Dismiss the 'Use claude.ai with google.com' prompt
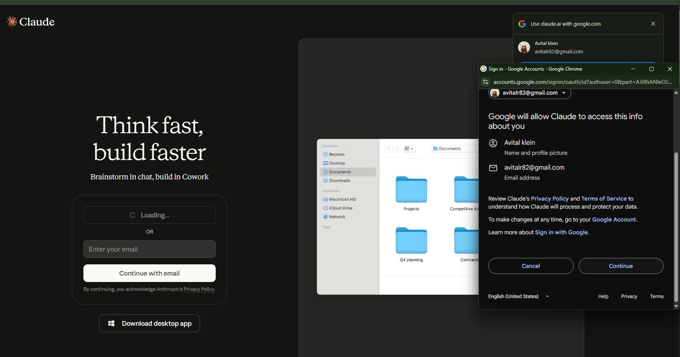 653,24
